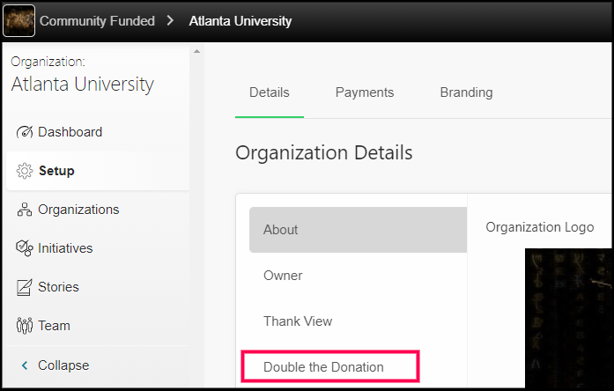Click the Stories edit icon

coord(25,287)
